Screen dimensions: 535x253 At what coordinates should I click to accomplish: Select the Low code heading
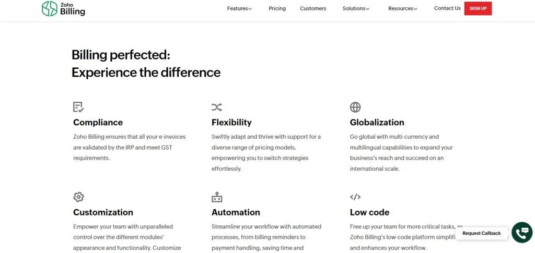coord(369,212)
